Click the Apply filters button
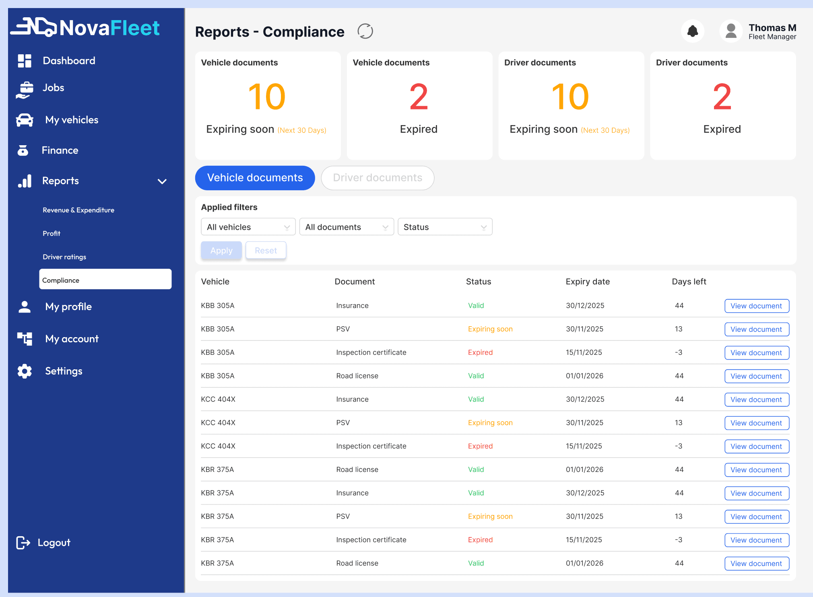Image resolution: width=813 pixels, height=597 pixels. 221,251
